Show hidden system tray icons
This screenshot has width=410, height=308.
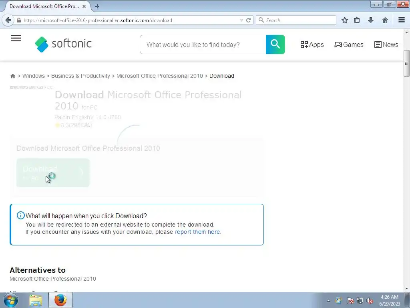[x=328, y=300]
